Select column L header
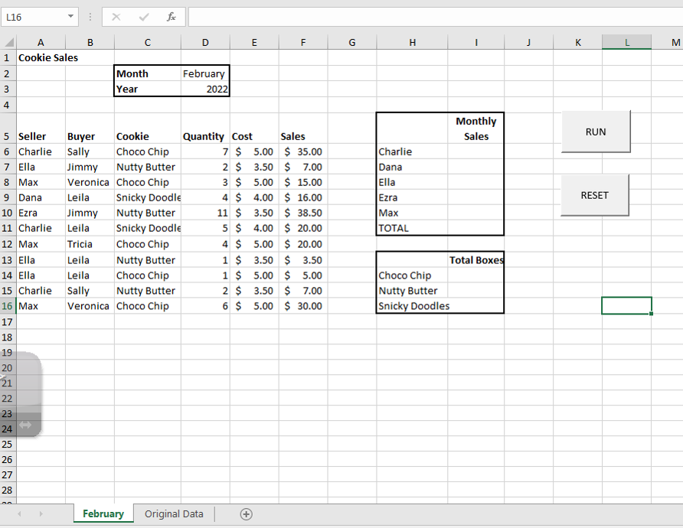Viewport: 683px width, 528px height. [x=627, y=42]
